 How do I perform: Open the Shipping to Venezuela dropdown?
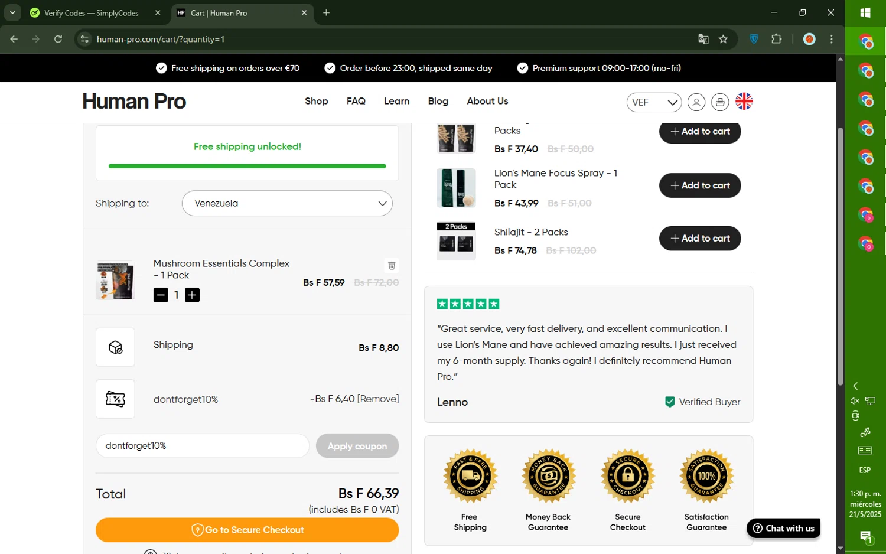[x=287, y=203]
